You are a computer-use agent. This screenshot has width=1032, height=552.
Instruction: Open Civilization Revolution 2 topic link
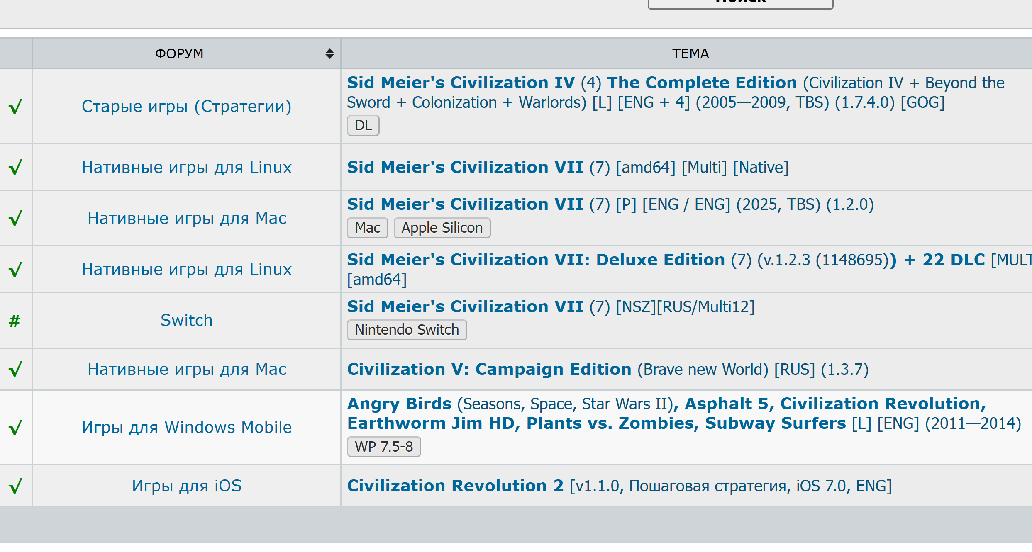click(455, 486)
